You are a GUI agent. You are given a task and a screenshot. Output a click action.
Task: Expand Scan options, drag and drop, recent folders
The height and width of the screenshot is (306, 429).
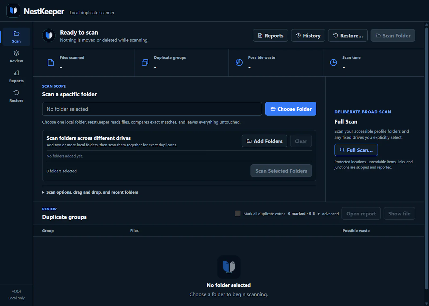coord(90,192)
